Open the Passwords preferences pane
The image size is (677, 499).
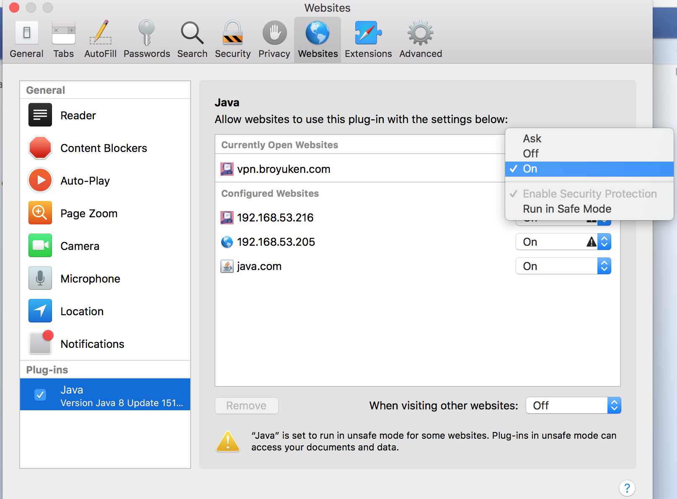tap(147, 40)
